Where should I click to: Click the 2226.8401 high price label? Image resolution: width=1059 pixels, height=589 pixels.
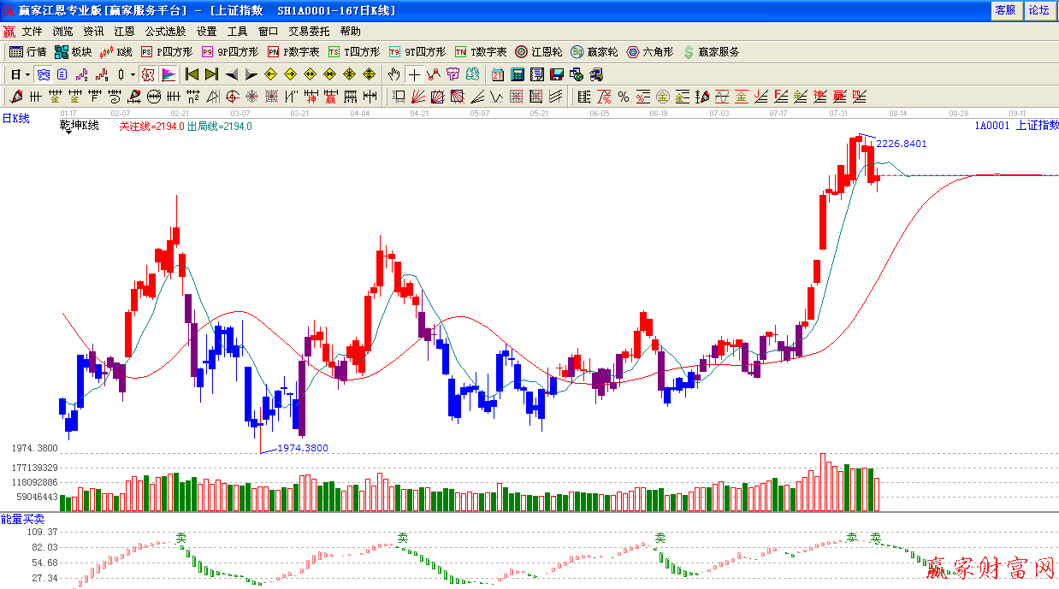[x=901, y=144]
